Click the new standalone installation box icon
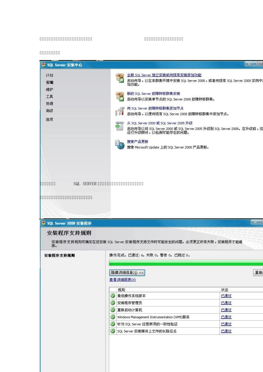This screenshot has width=263, height=372. (x=120, y=78)
